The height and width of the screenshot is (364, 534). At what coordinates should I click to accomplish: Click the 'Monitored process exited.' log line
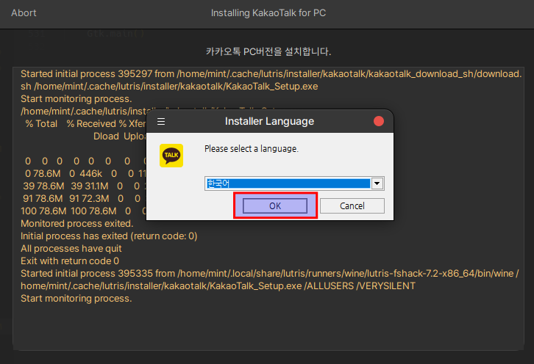point(76,223)
